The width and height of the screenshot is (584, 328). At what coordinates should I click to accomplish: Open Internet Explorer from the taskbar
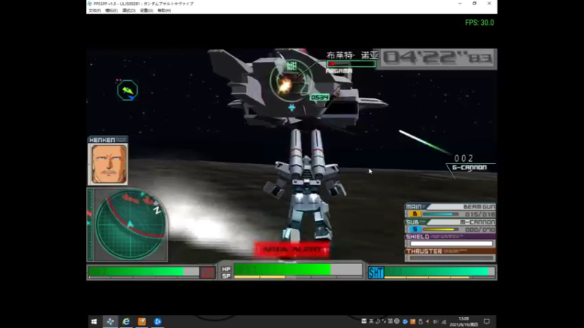[126, 321]
